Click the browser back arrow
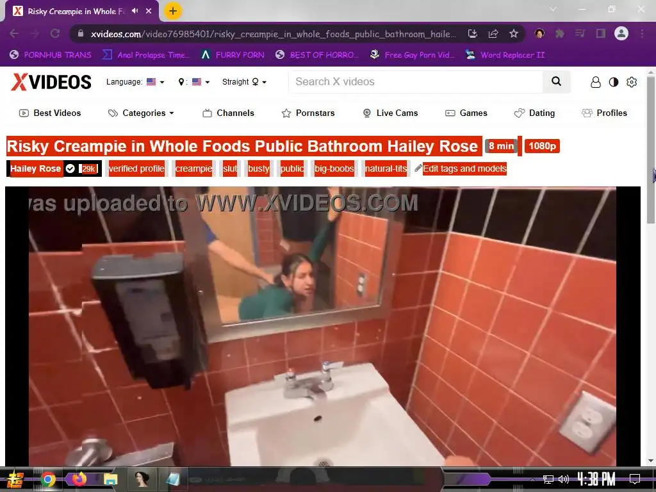The image size is (656, 492). point(14,33)
